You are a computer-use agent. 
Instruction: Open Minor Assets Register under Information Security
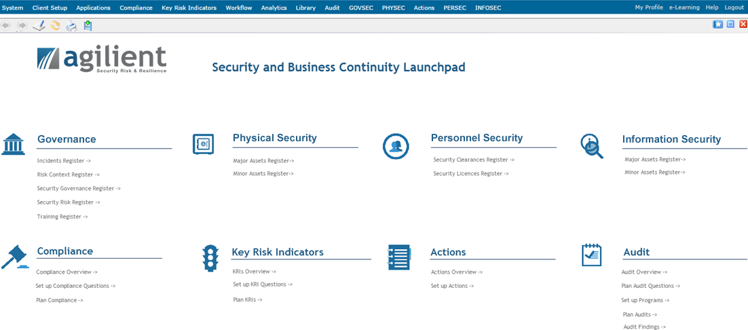(655, 172)
